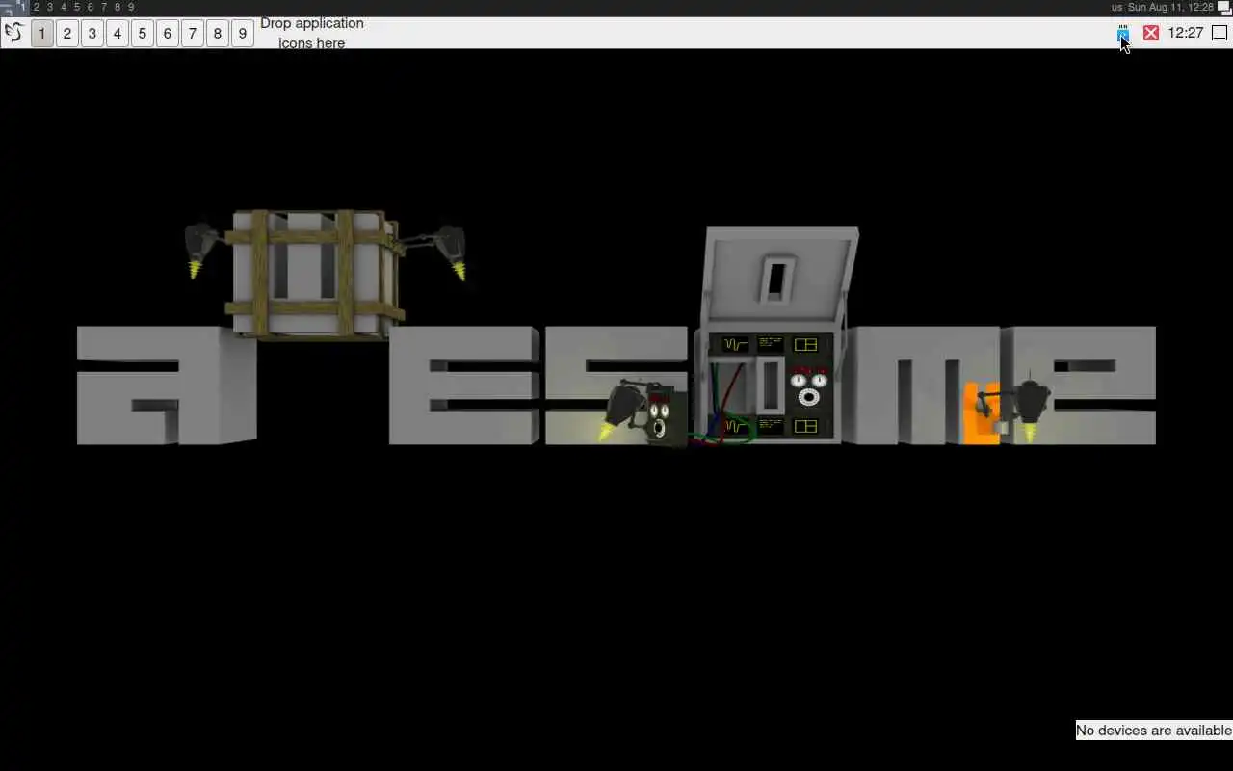The width and height of the screenshot is (1233, 771).
Task: Switch to desktop 7 in the panel pager
Action: [x=193, y=34]
